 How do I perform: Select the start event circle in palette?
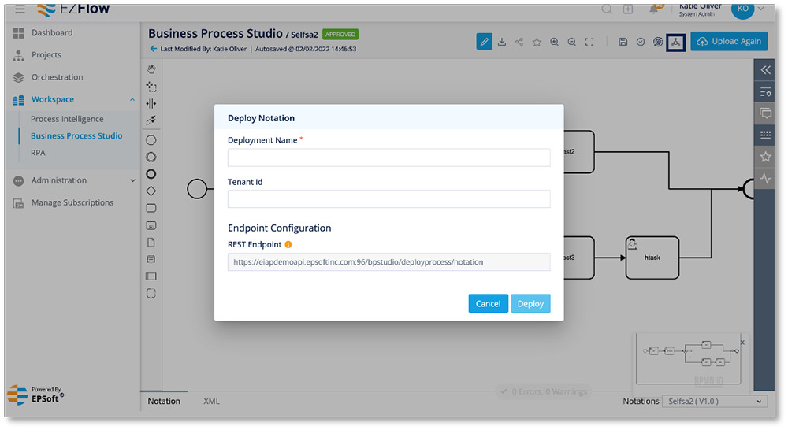coord(151,140)
